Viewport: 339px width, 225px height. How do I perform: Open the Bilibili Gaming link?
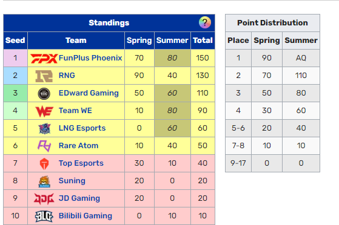[86, 216]
